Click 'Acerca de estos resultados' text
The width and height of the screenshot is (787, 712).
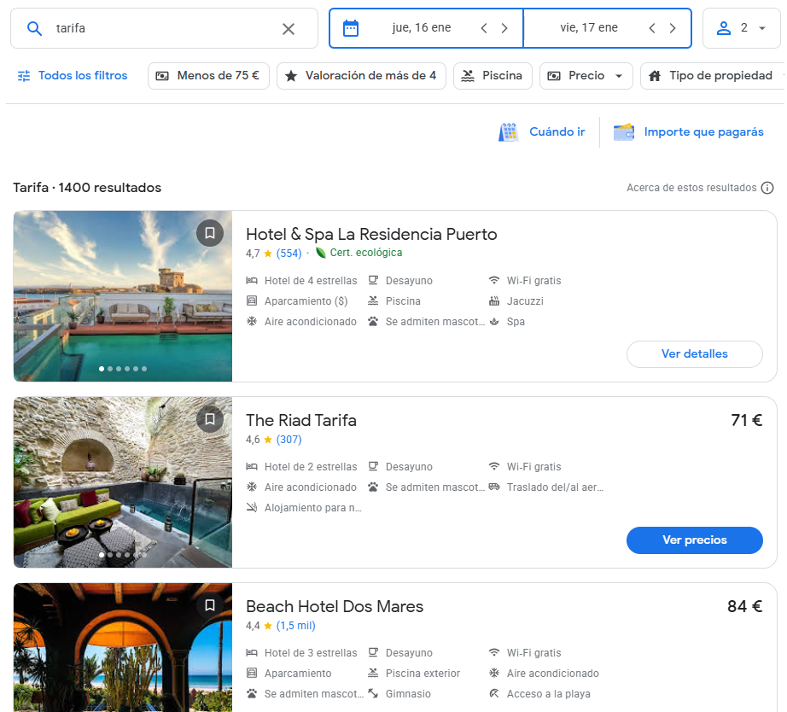point(691,188)
